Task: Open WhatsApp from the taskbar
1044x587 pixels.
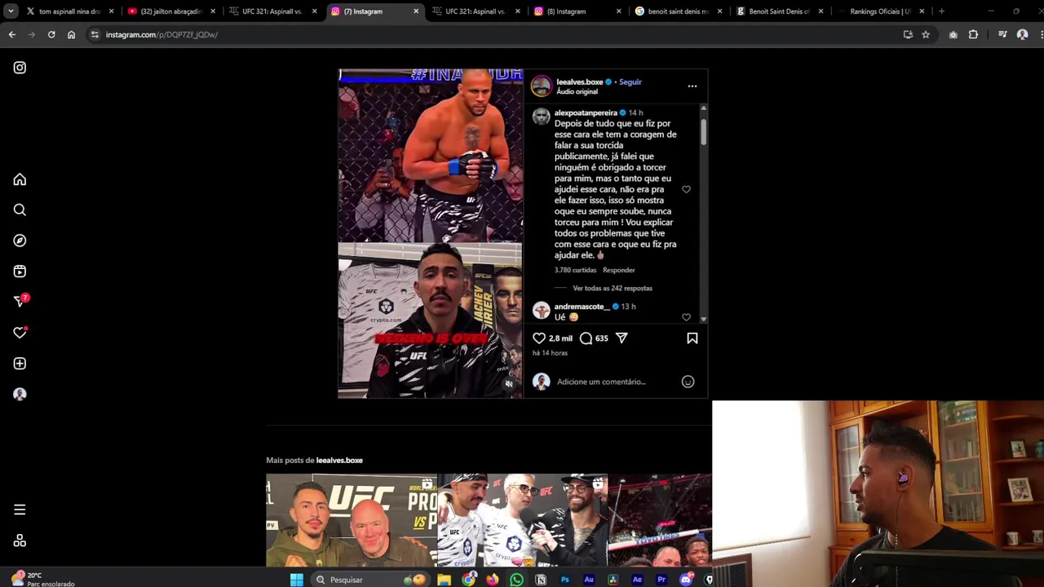Action: point(516,580)
